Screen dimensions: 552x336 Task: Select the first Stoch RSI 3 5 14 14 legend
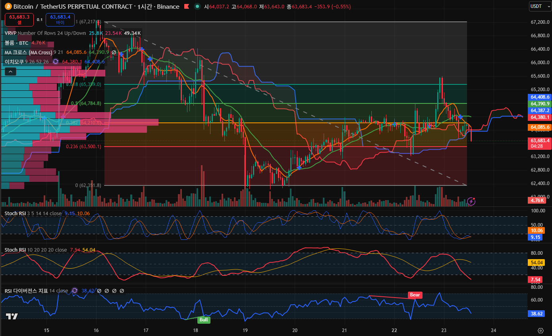(33, 213)
